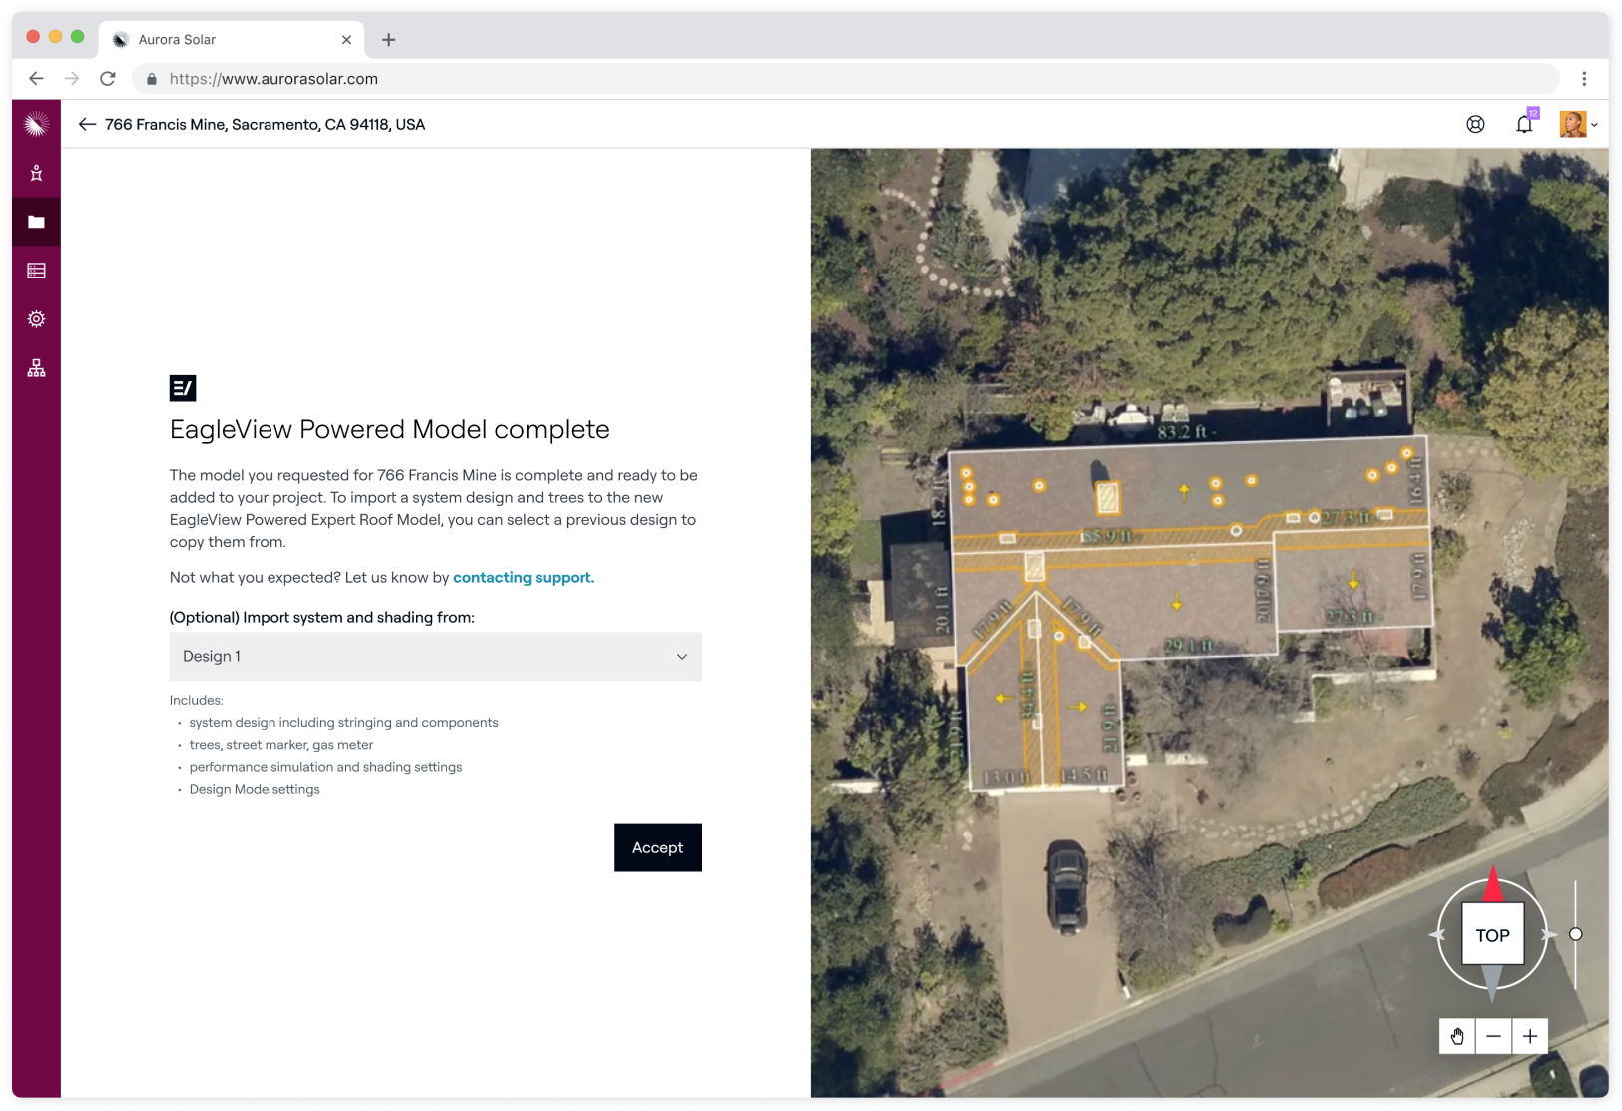Select the Aurora Solar browser tab
The image size is (1622, 1111).
(x=233, y=40)
